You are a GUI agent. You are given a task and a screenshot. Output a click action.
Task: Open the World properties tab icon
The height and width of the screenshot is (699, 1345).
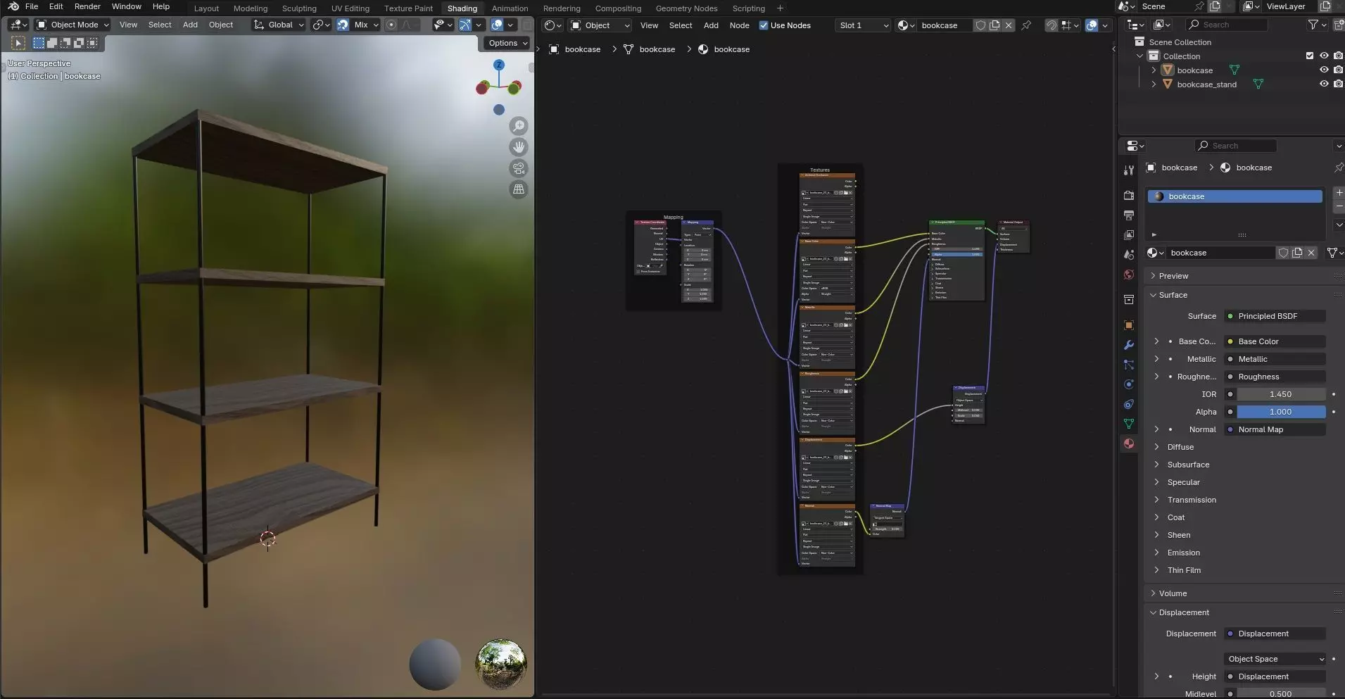coord(1129,274)
